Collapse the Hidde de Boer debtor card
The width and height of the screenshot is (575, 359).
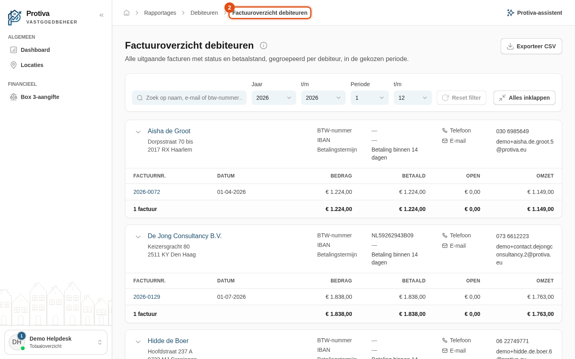click(x=138, y=342)
